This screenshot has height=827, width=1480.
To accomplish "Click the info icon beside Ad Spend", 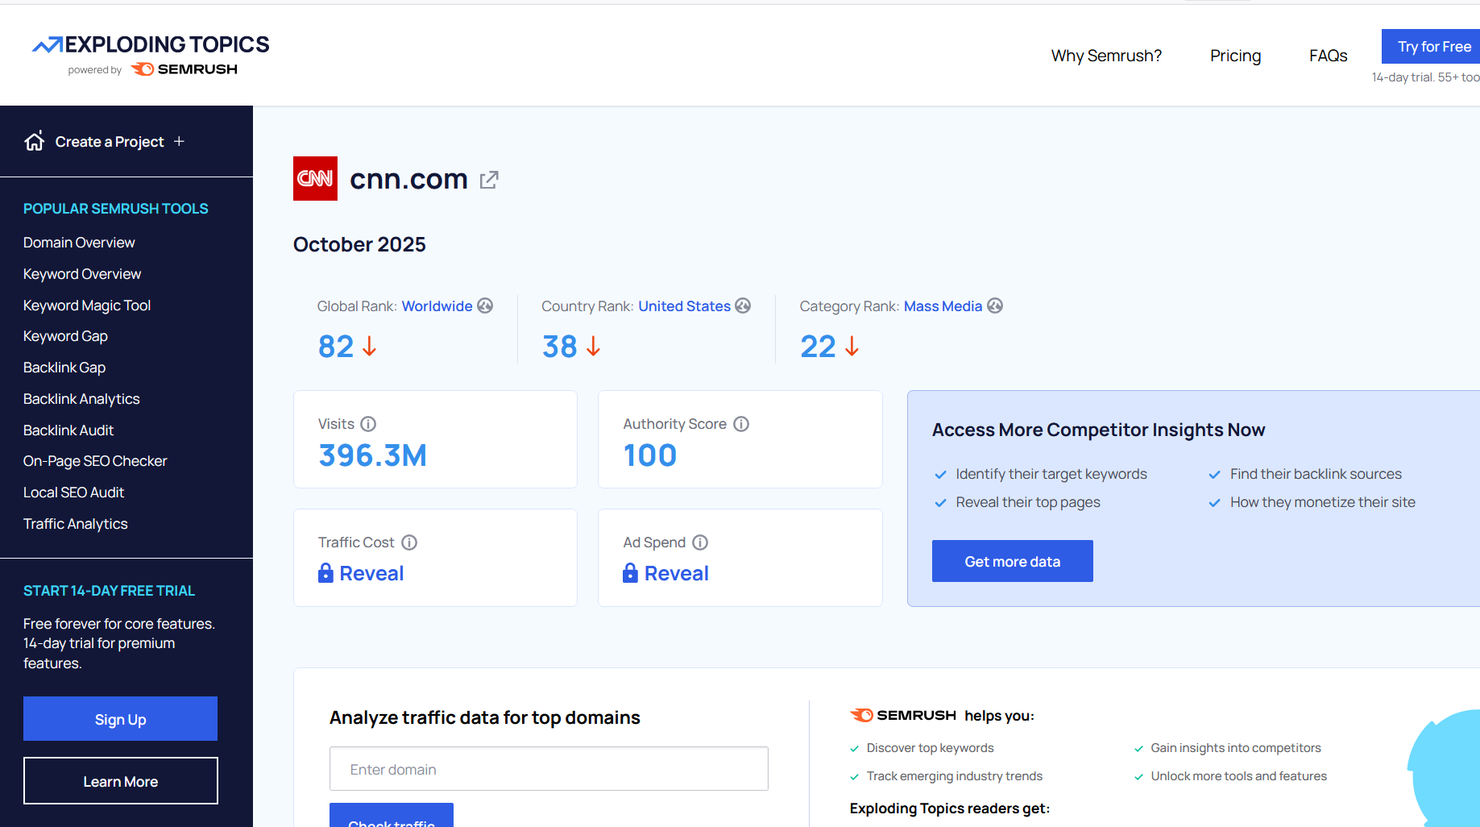I will point(700,542).
